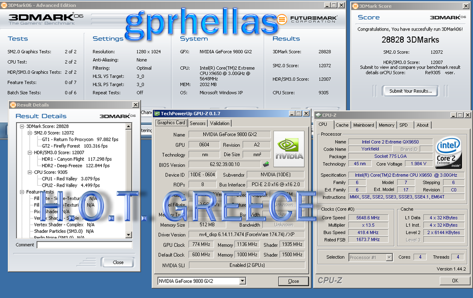
Task: Collapse HDR/SM3.0 Score: 12007 node
Action: (30, 152)
